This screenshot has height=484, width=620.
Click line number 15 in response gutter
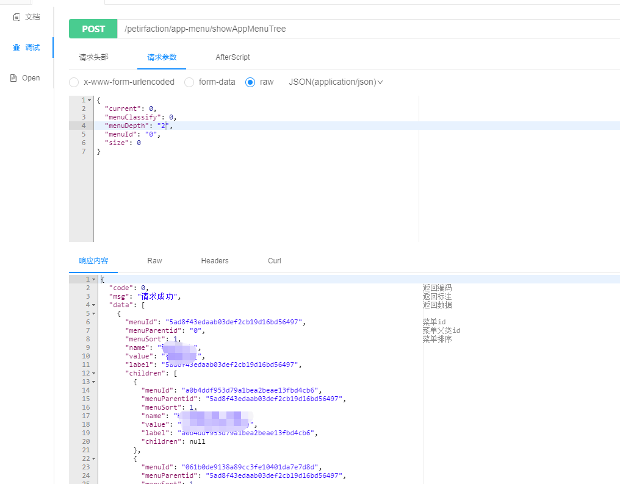click(x=86, y=399)
